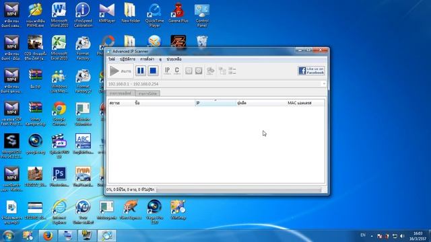Sort by the status column header
431x242 pixels.
tap(121, 103)
